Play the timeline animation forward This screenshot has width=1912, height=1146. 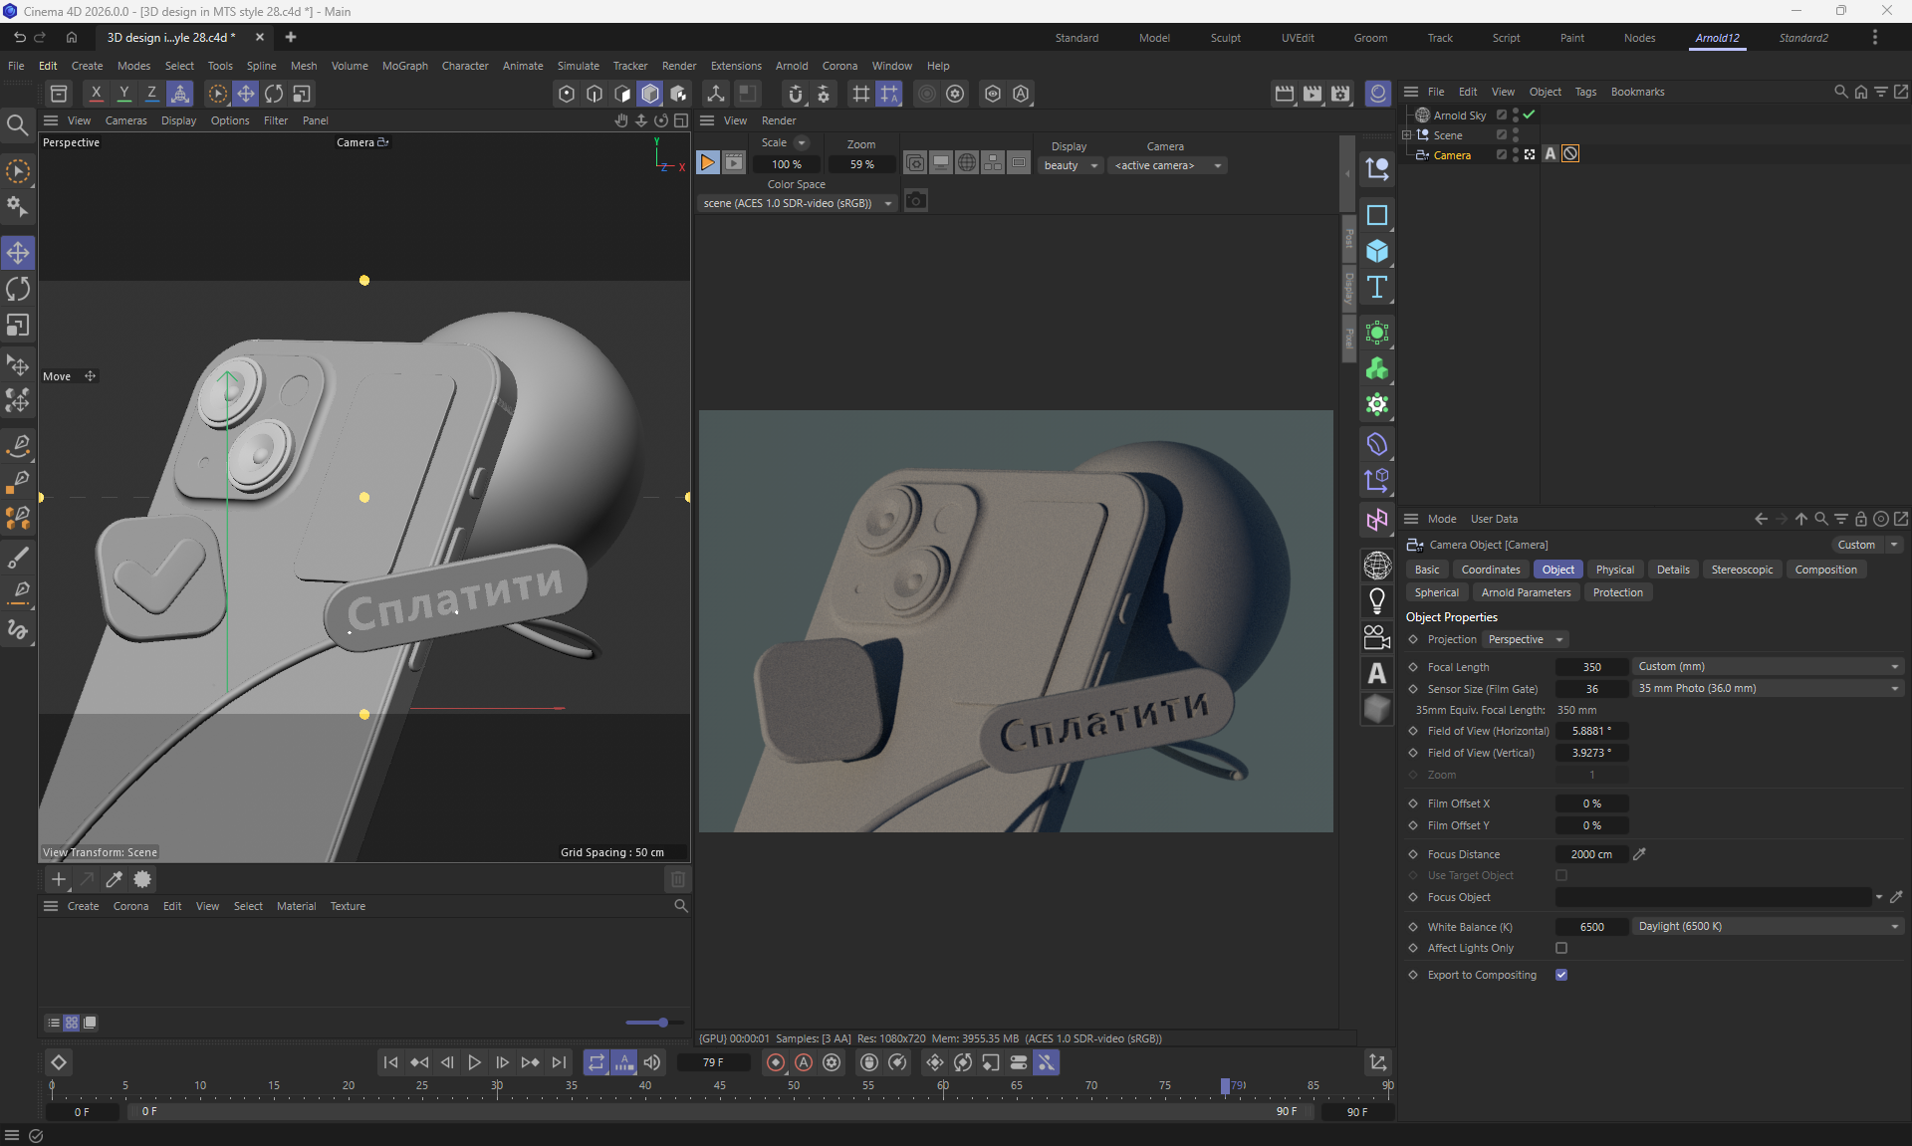pos(474,1062)
